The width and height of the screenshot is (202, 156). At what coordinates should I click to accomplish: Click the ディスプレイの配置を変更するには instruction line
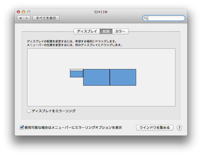point(72,41)
